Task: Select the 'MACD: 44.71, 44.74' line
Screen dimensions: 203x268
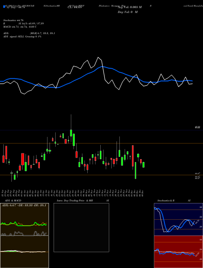Action: [20, 27]
